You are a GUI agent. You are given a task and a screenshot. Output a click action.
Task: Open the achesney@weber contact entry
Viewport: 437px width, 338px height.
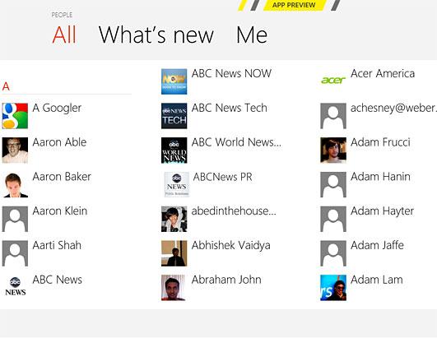pyautogui.click(x=379, y=116)
